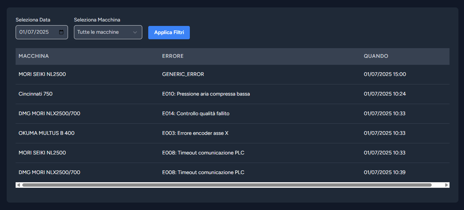
Task: Click the horizontal scrollbar thumb under table
Action: 227,185
